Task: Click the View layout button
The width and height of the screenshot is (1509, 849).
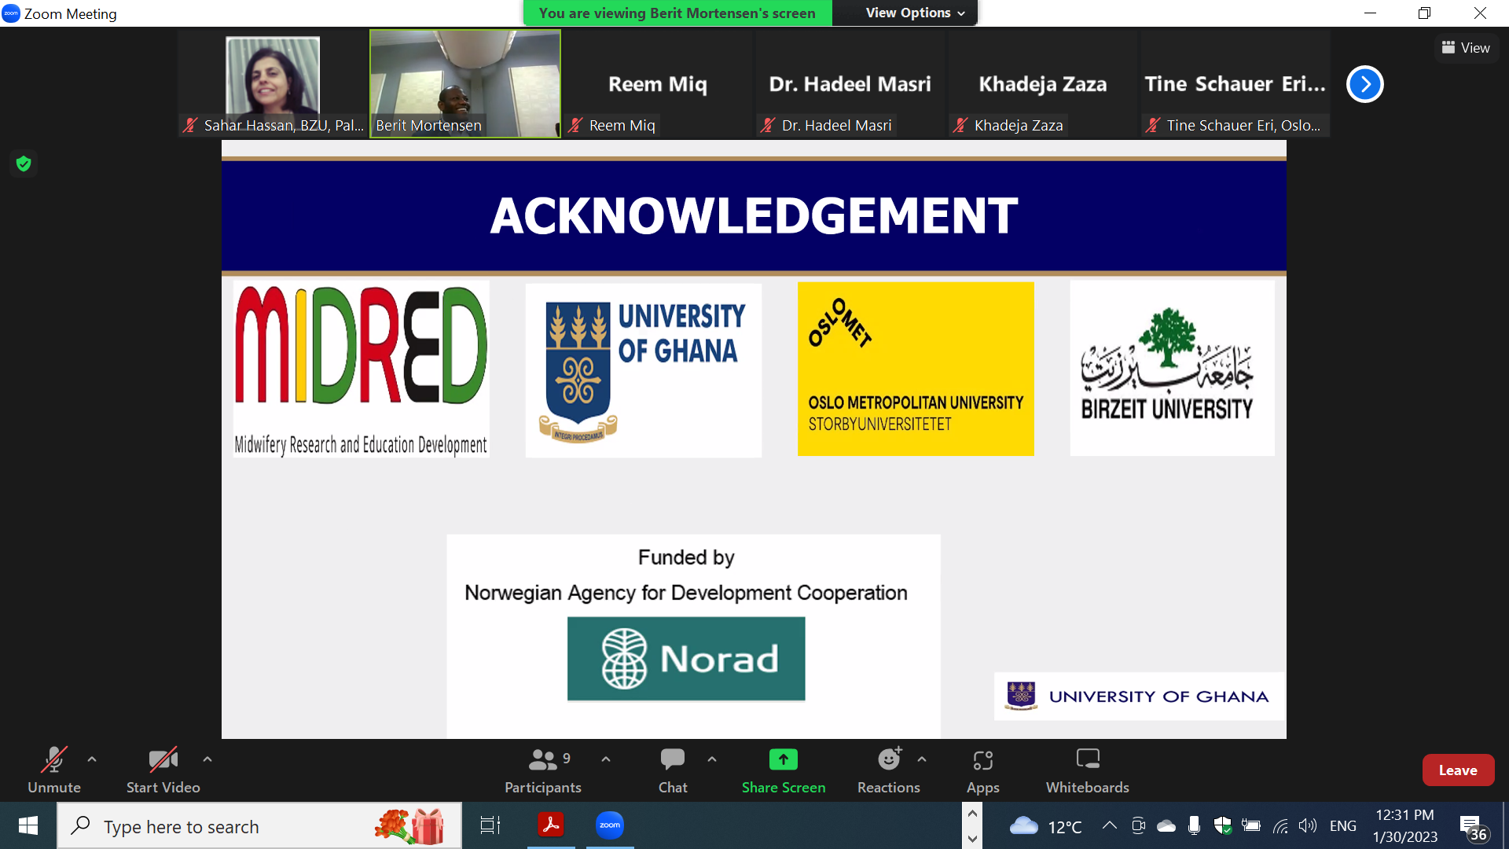Action: click(x=1467, y=48)
